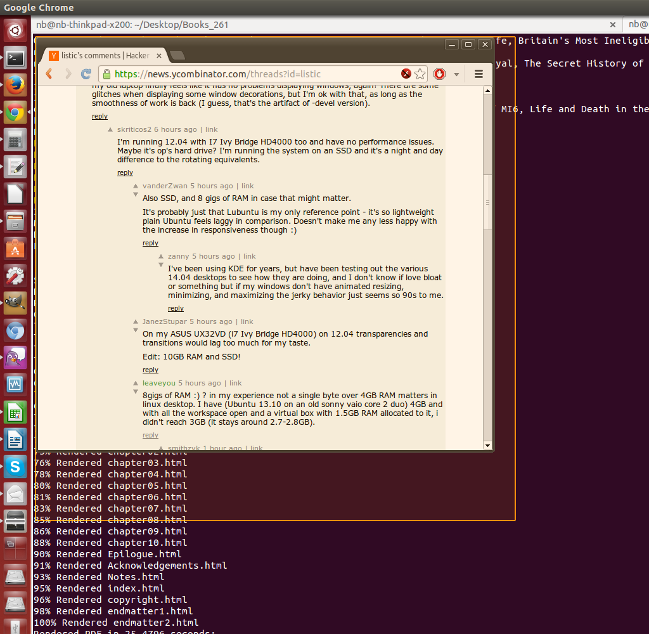The height and width of the screenshot is (634, 649).
Task: Reload the Hacker News page
Action: click(86, 74)
